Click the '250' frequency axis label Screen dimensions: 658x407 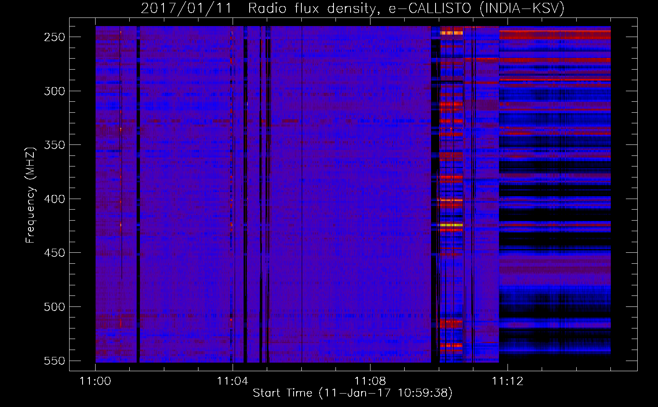tap(54, 37)
